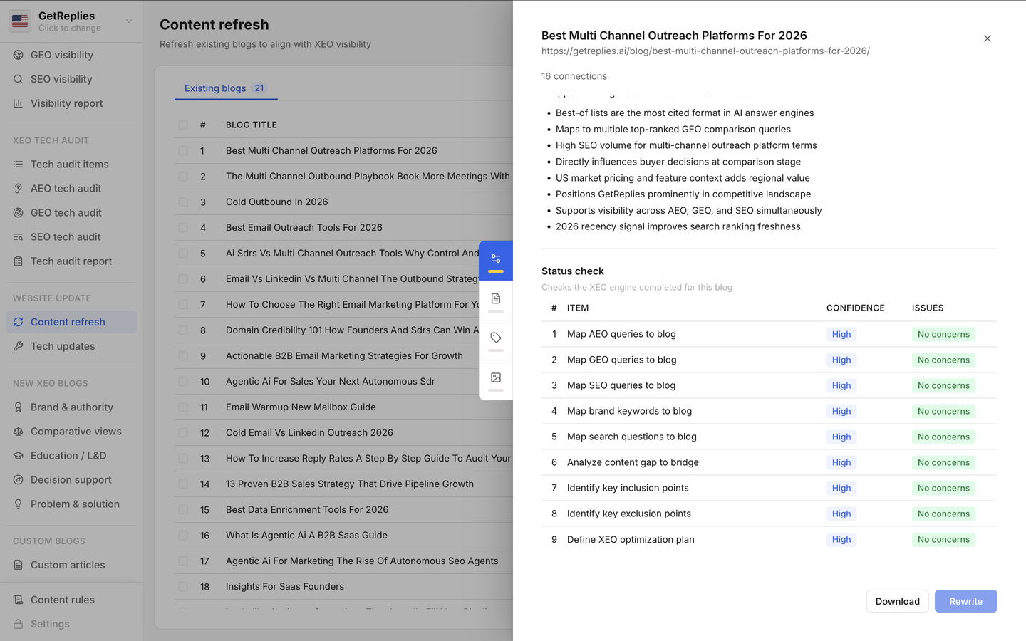Check the box for Insights For Saas Founders

tap(183, 587)
